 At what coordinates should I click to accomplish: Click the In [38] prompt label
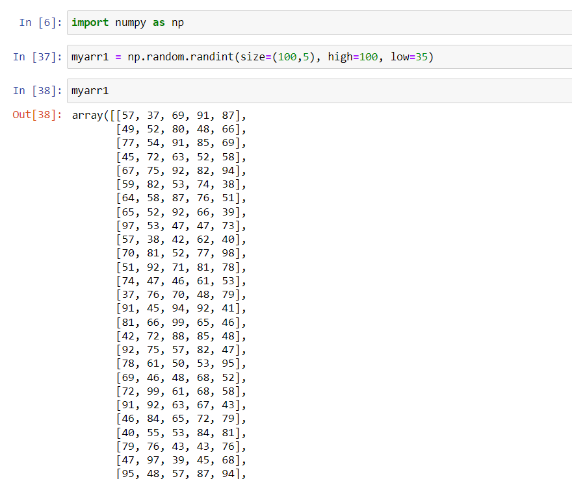pos(38,91)
